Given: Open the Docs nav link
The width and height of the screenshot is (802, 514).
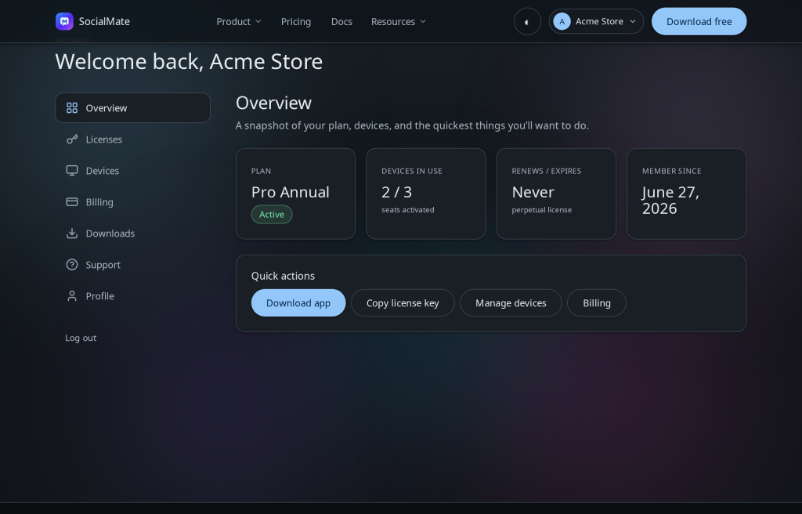Looking at the screenshot, I should (341, 21).
